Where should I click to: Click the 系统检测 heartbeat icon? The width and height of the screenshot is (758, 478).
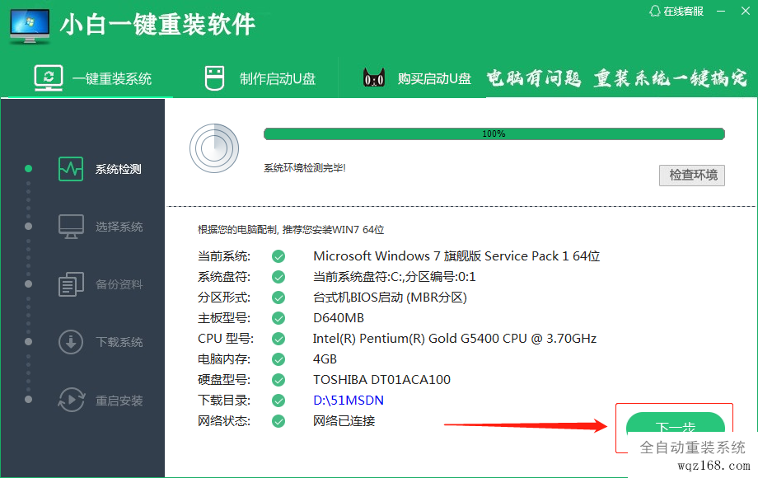point(71,169)
